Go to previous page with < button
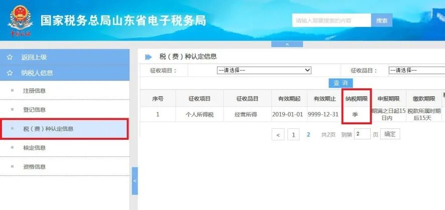Viewport: 445px width, 210px height. (278, 134)
